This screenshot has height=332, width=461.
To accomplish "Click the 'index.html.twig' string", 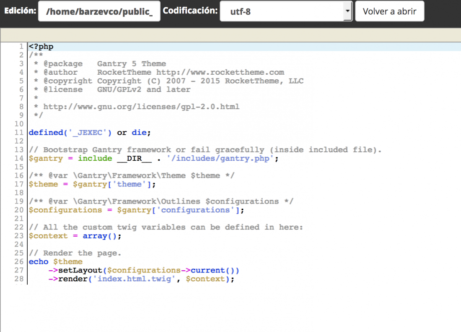I will [135, 279].
